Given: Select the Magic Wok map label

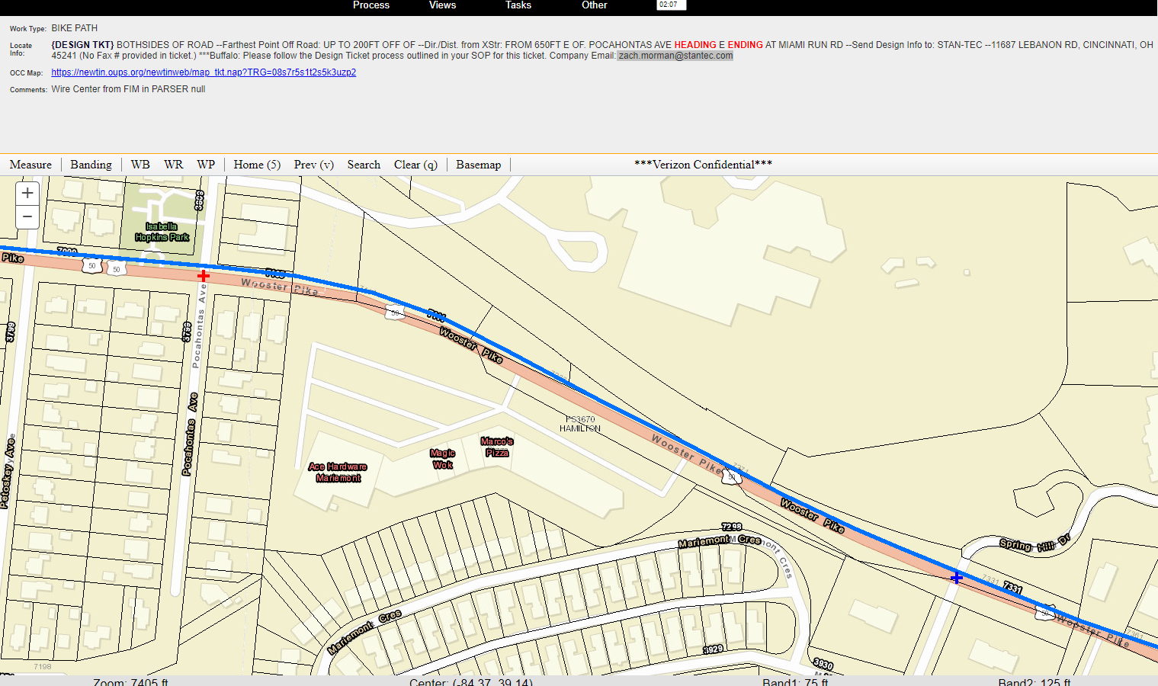Looking at the screenshot, I should [x=442, y=459].
